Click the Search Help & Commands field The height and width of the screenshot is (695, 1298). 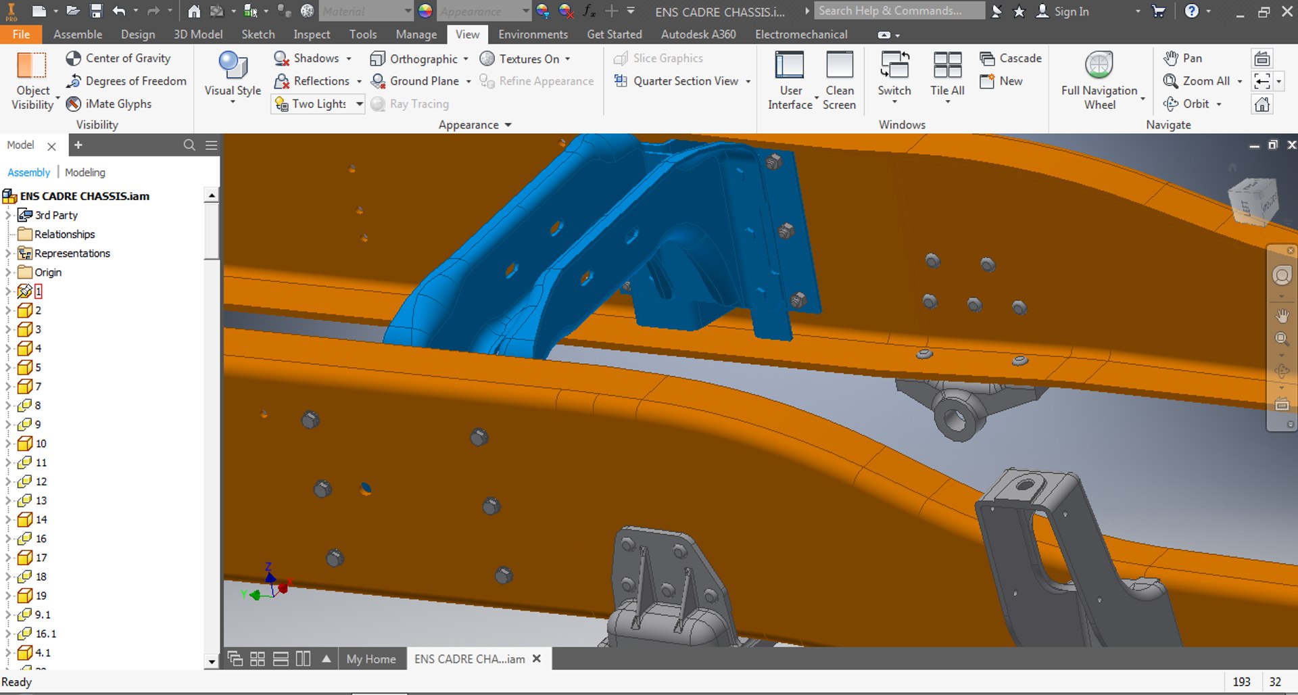click(x=899, y=11)
